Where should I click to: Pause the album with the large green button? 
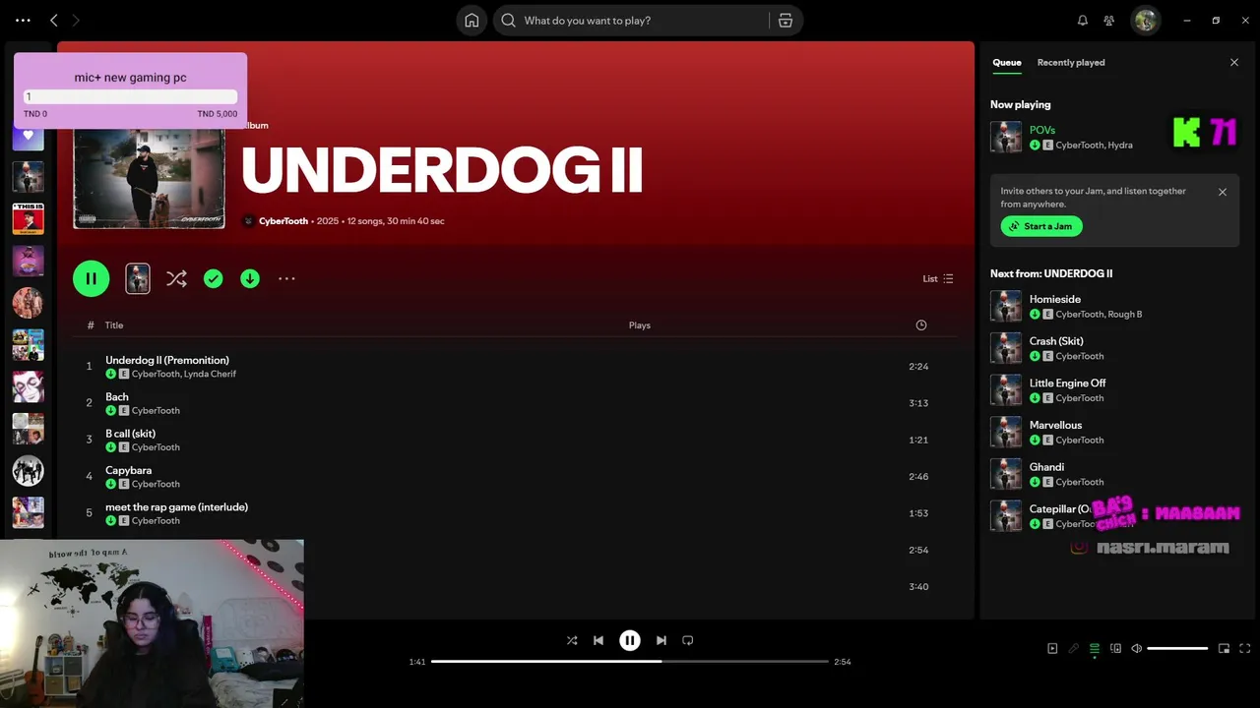91,278
